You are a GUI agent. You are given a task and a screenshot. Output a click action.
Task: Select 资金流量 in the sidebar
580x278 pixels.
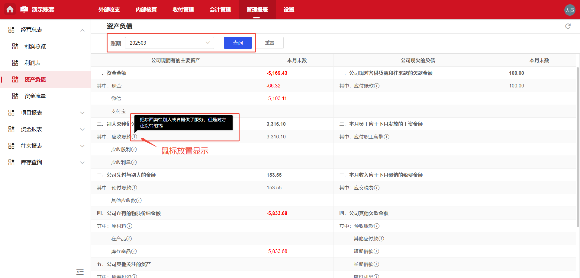[x=35, y=96]
